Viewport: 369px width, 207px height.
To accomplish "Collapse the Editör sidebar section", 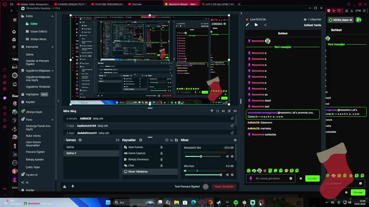I will tap(52, 16).
